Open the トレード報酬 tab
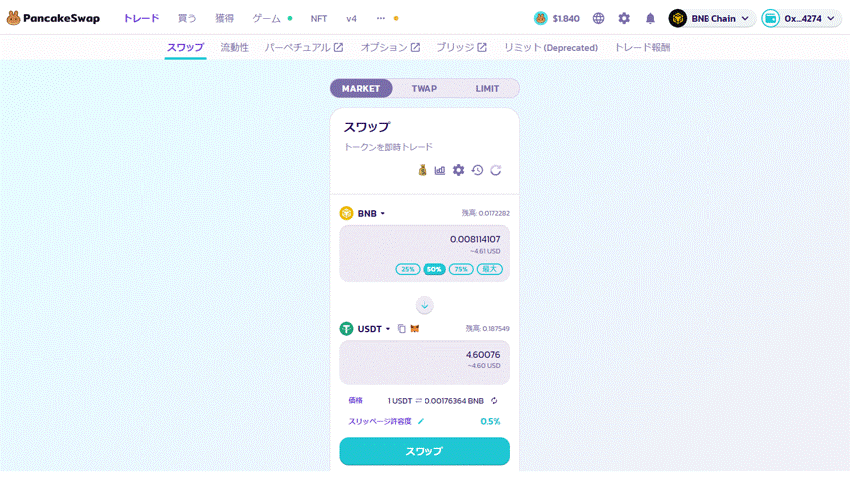Image resolution: width=850 pixels, height=478 pixels. (642, 47)
